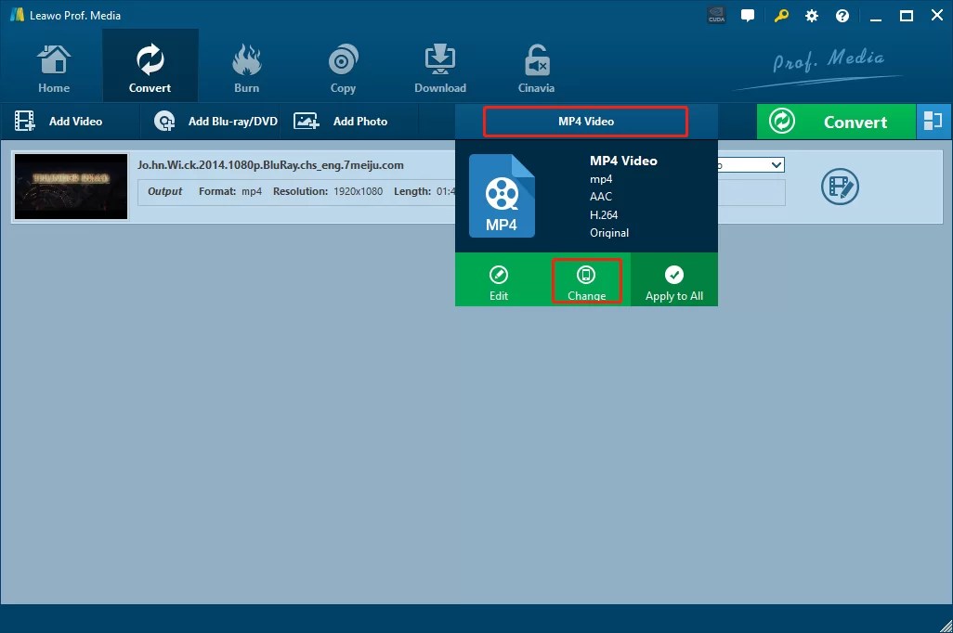This screenshot has width=953, height=633.
Task: Open the video editor icon for Thunder Road file
Action: coord(840,187)
